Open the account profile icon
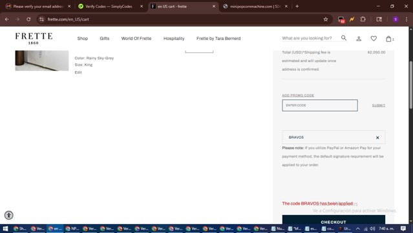The width and height of the screenshot is (413, 233). pyautogui.click(x=359, y=39)
